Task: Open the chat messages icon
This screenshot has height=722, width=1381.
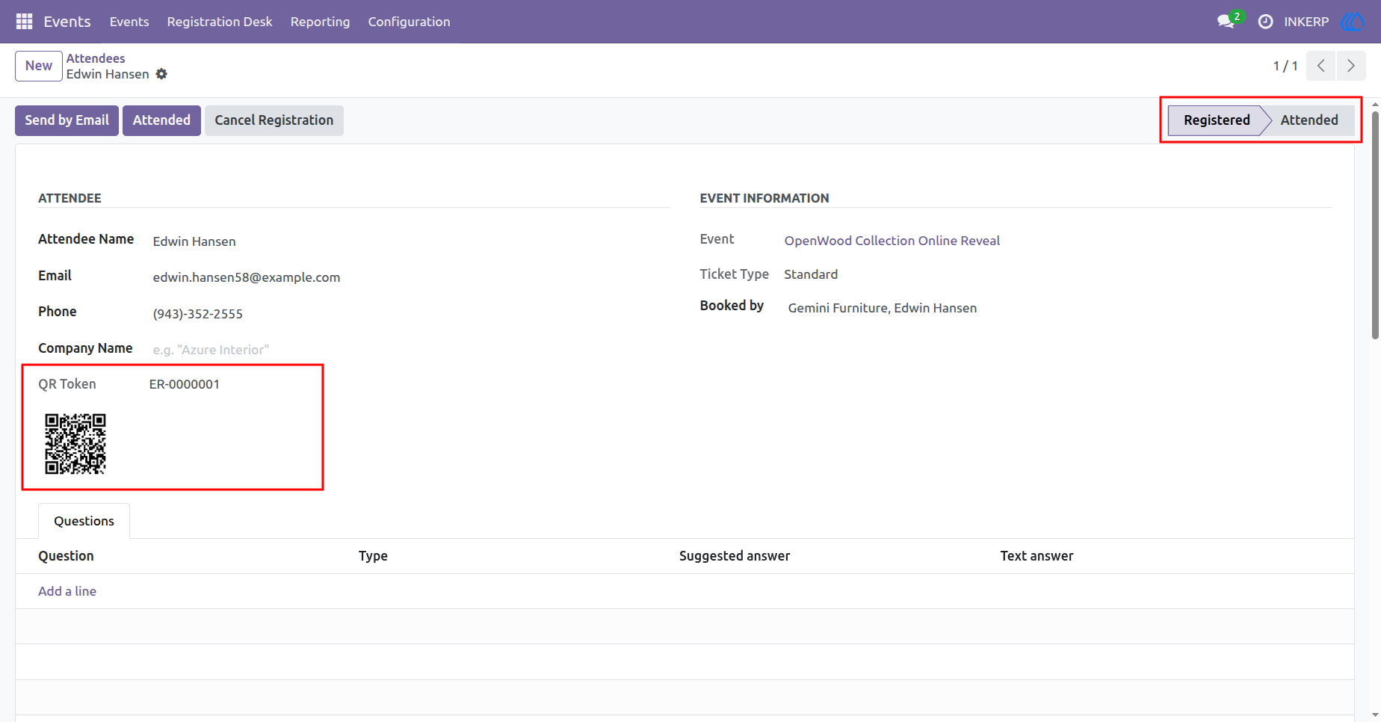Action: 1226,22
